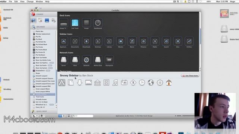Click the Snowy Sidebar library building icon

point(97,83)
